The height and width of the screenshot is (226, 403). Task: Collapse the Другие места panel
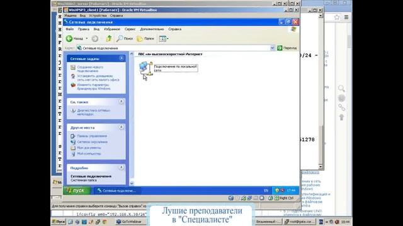click(x=122, y=127)
